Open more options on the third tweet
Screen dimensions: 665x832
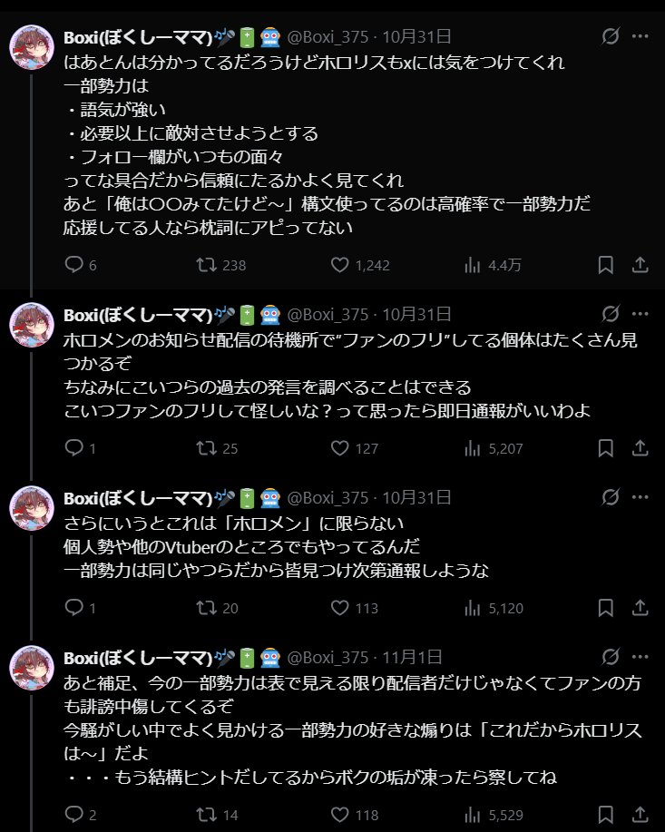coord(640,497)
